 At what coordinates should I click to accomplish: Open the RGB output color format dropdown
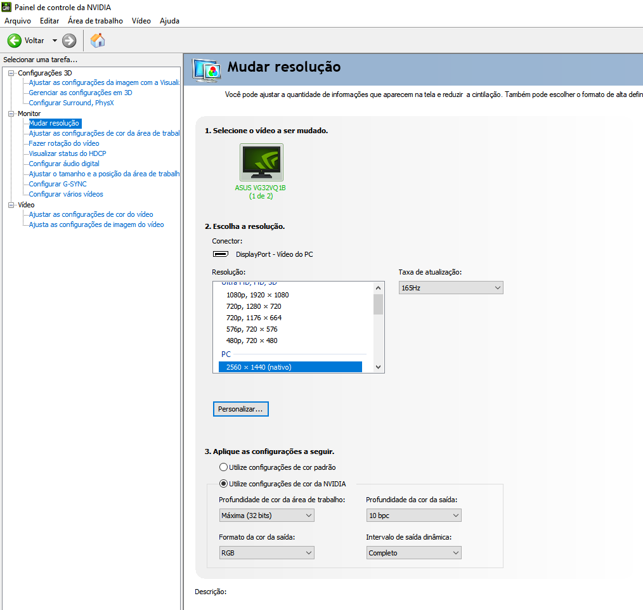(x=266, y=552)
